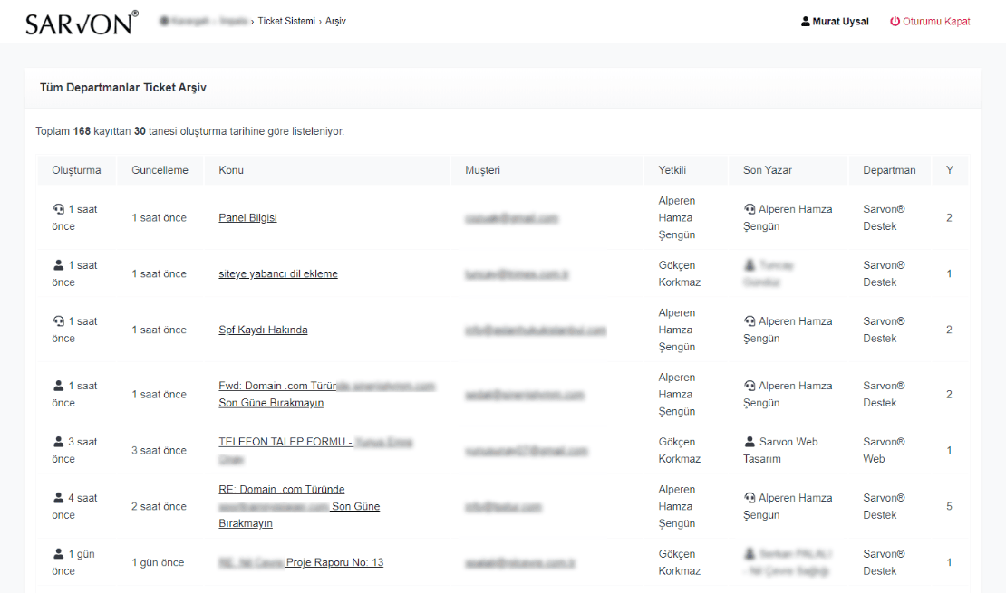The image size is (1006, 593).
Task: Click person icon in TELEFON TALEP FORMU row
Action: pyautogui.click(x=59, y=442)
